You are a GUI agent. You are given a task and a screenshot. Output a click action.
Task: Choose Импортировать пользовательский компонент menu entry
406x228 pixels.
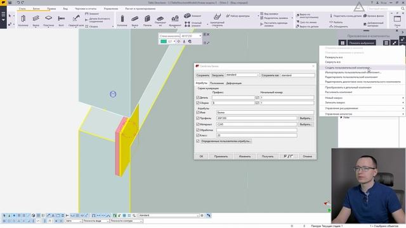(362, 72)
